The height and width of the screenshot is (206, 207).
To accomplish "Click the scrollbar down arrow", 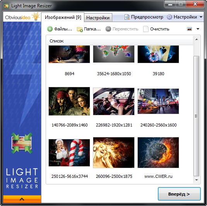I will click(x=197, y=180).
